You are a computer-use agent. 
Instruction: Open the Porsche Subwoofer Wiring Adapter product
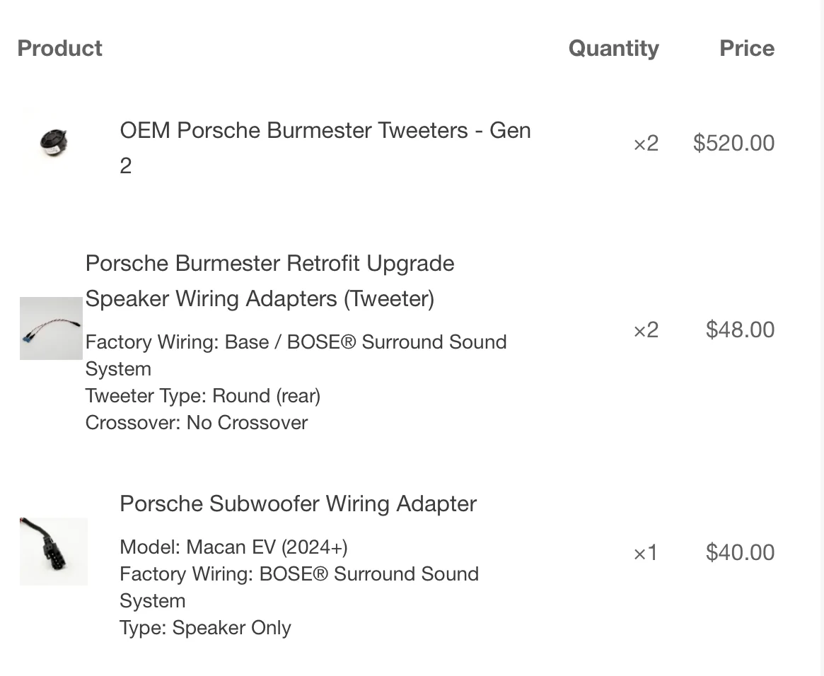tap(298, 504)
